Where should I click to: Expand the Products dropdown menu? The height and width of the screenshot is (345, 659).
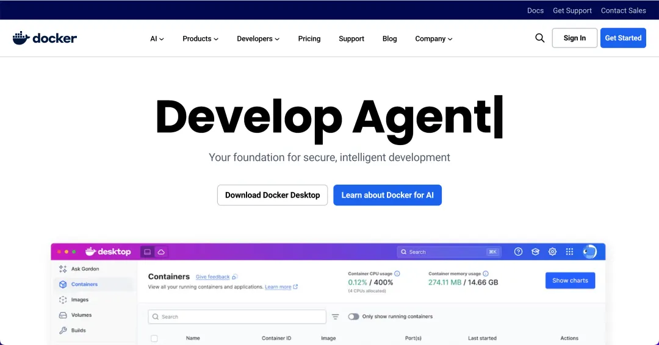tap(201, 38)
